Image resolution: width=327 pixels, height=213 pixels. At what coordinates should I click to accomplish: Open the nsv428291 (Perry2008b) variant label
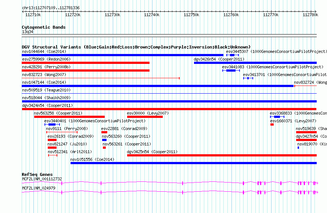(46, 67)
